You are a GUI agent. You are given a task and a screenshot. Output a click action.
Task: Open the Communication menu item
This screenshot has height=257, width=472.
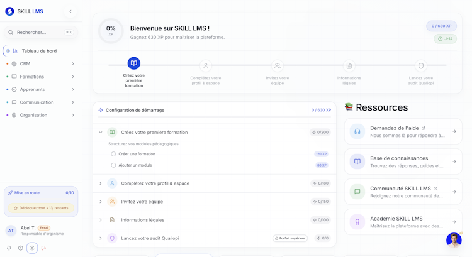(x=40, y=102)
